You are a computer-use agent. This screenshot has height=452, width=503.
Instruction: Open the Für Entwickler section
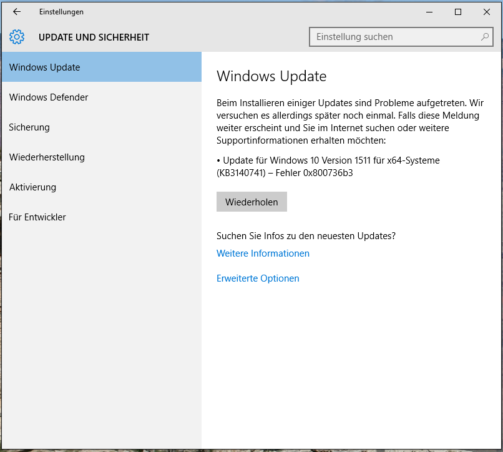[102, 217]
